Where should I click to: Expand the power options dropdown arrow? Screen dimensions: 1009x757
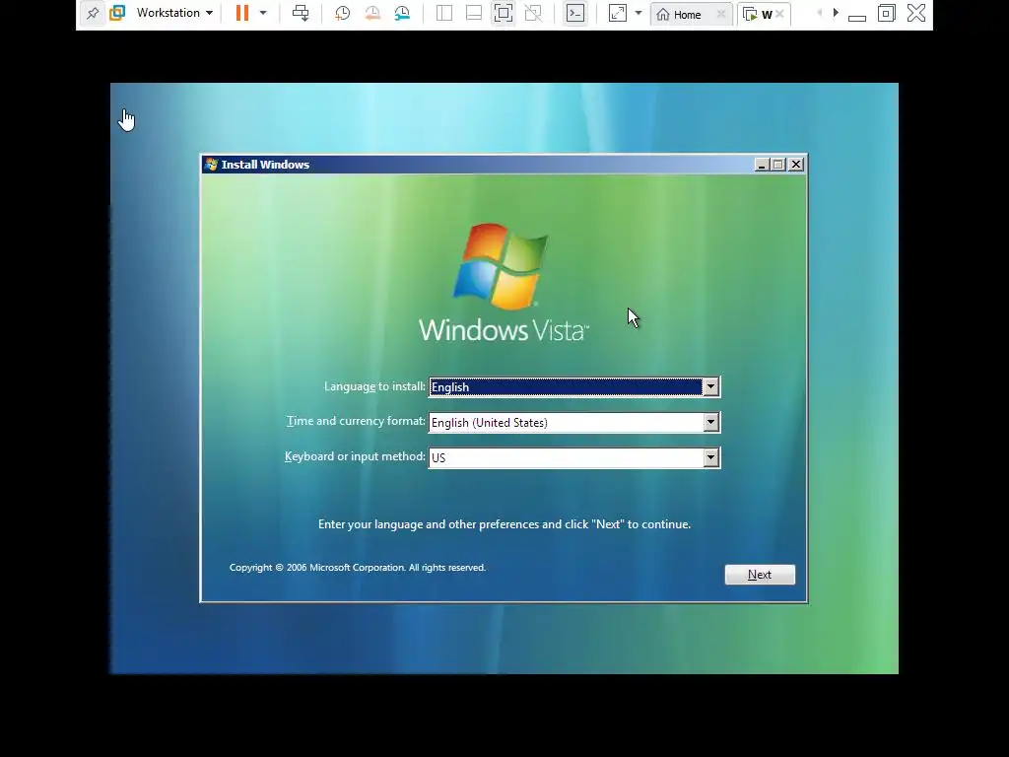263,13
